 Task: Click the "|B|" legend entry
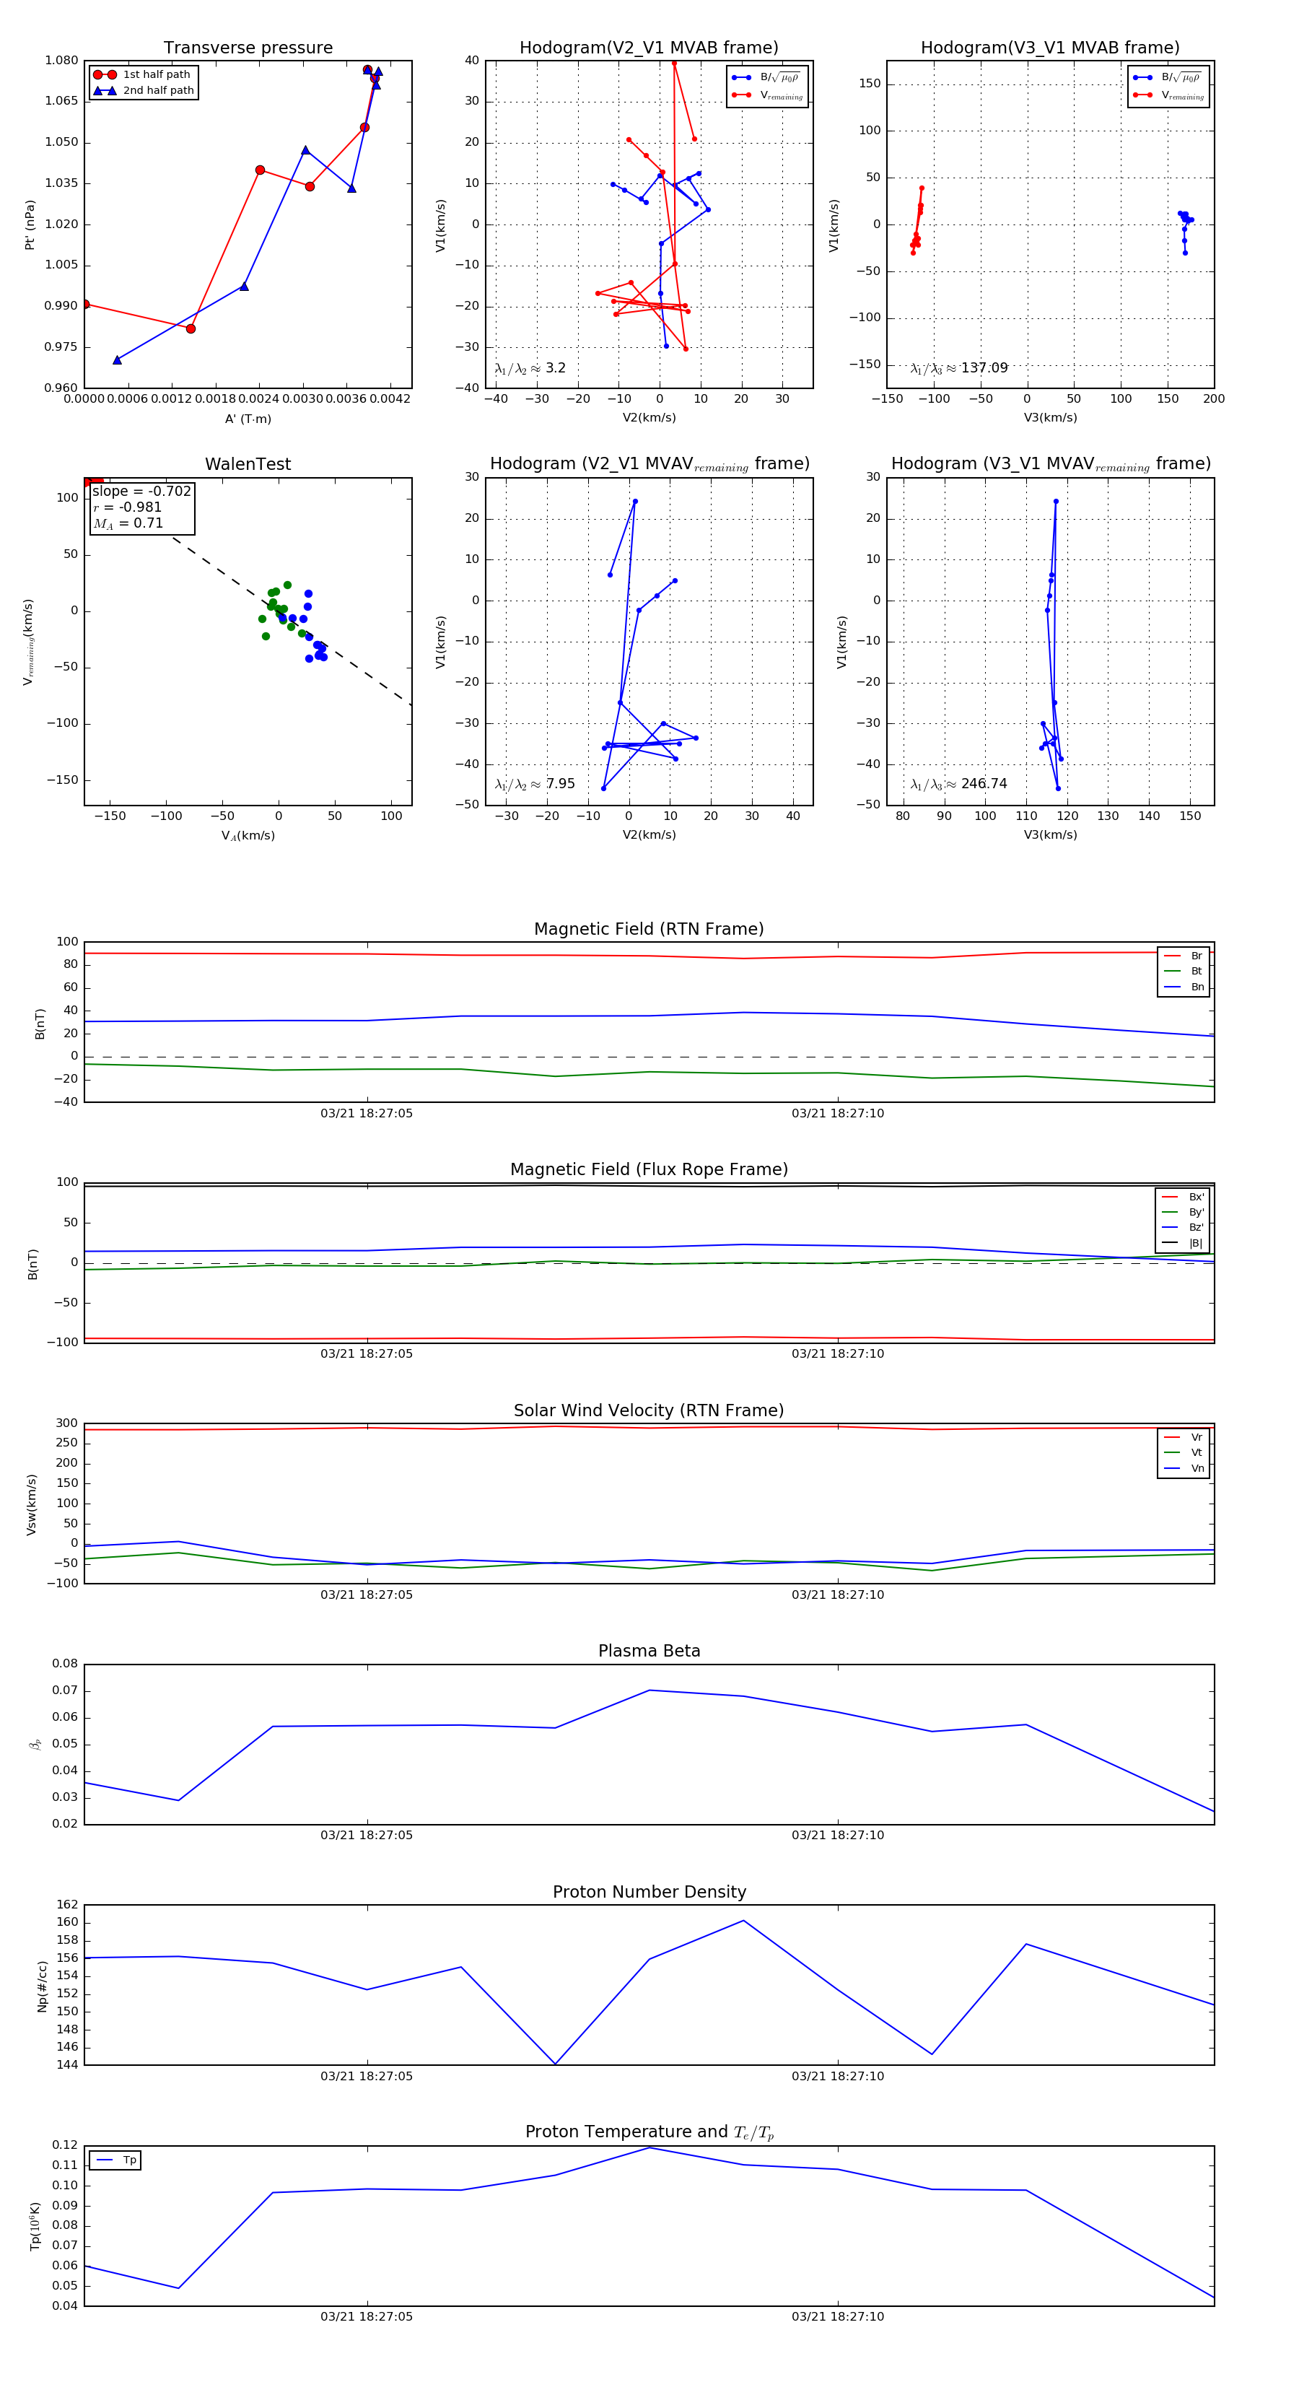coord(1183,1243)
